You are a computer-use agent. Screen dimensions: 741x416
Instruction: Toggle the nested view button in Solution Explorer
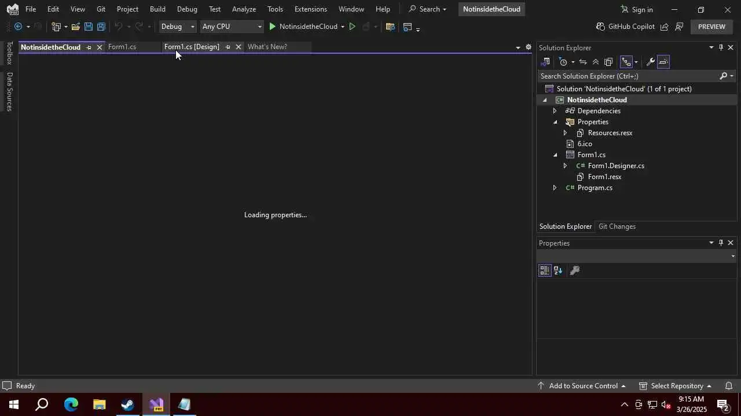[626, 62]
